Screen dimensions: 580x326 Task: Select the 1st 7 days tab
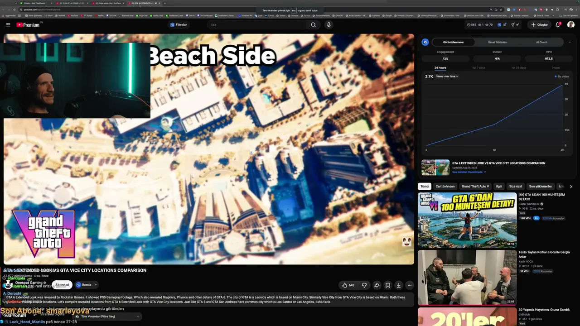click(x=478, y=68)
